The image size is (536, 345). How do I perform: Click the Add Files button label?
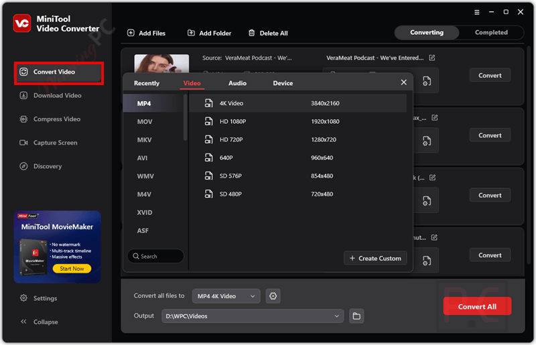tap(152, 33)
